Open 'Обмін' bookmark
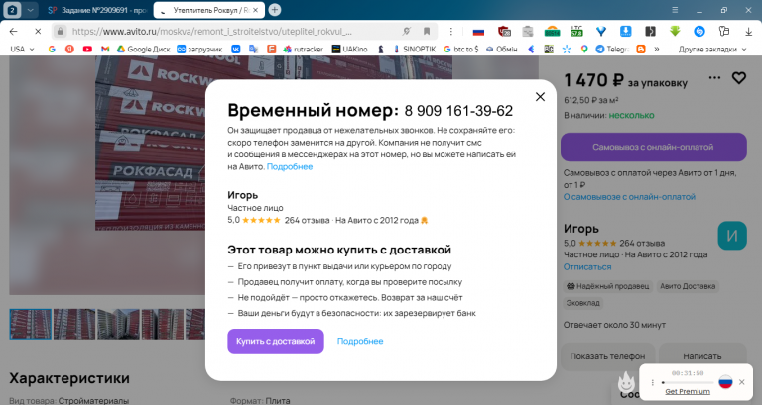Viewport: 762px width, 405px height. pos(501,49)
